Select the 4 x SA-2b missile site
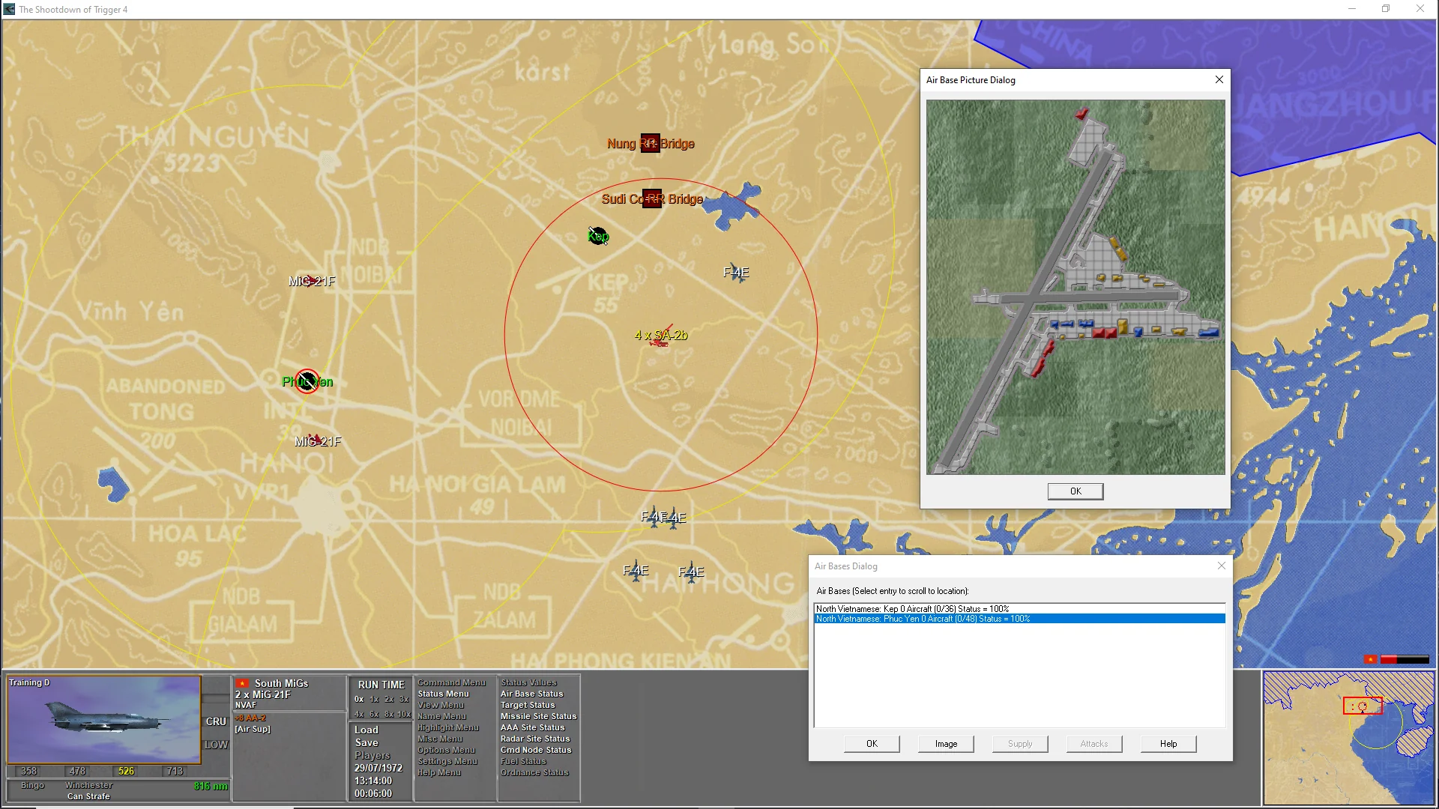Image resolution: width=1439 pixels, height=809 pixels. coord(661,336)
